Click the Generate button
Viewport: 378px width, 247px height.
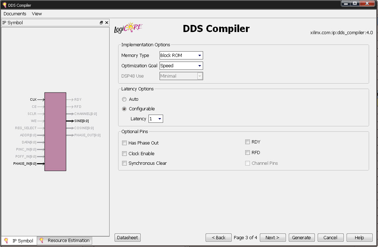(301, 238)
